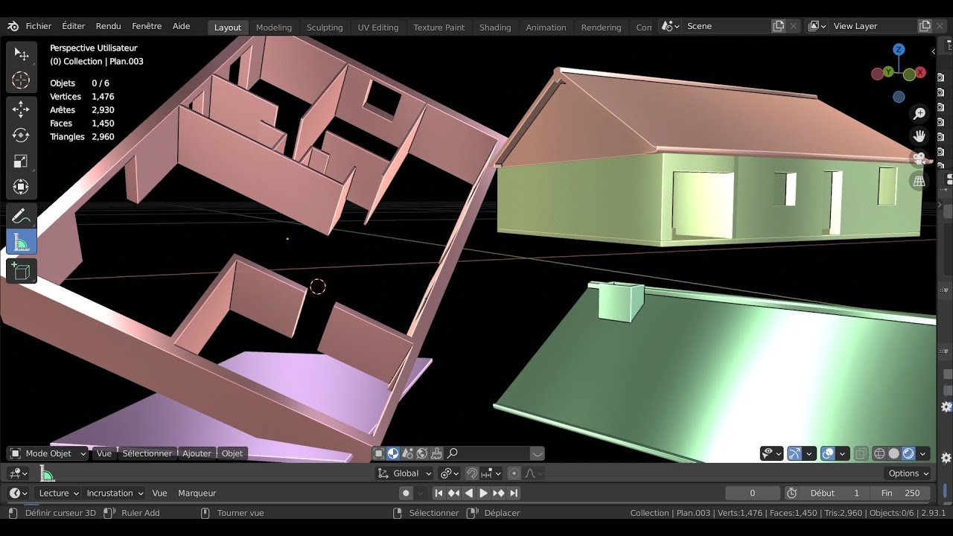Viewport: 953px width, 536px height.
Task: Jump to next keyframe
Action: point(498,493)
